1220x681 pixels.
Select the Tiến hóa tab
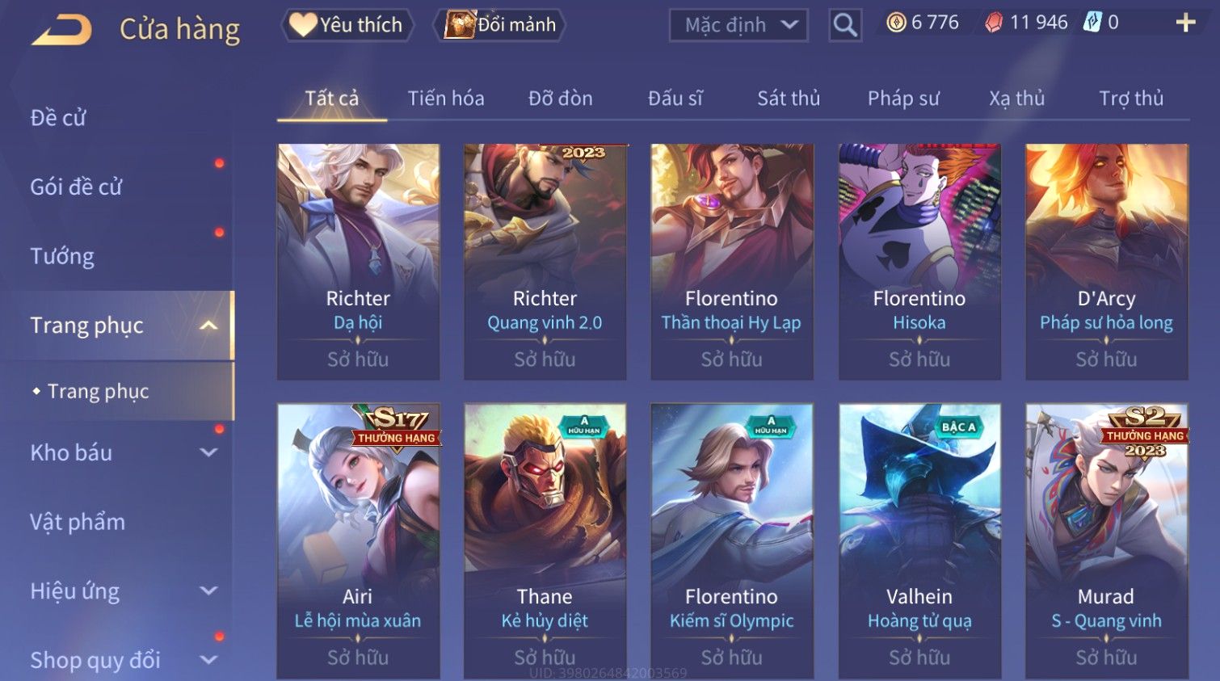(x=446, y=99)
